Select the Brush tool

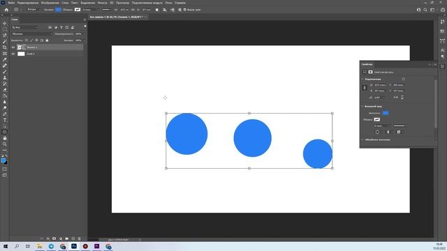[5, 71]
